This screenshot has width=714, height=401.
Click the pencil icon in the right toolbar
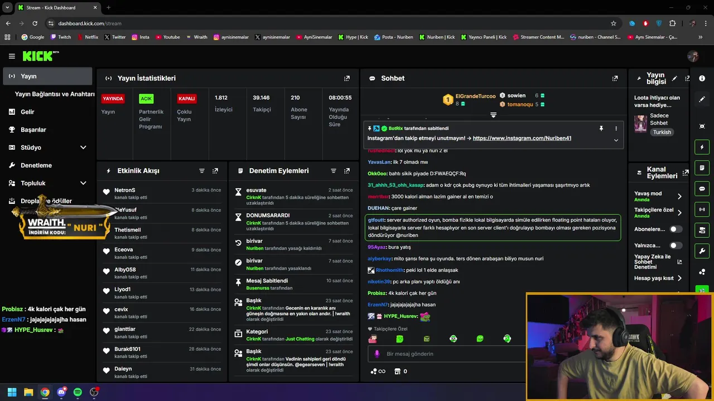[702, 99]
